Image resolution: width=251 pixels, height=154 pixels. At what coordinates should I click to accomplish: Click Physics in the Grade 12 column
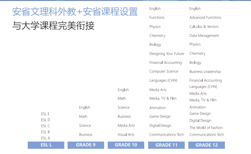pyautogui.click(x=195, y=44)
